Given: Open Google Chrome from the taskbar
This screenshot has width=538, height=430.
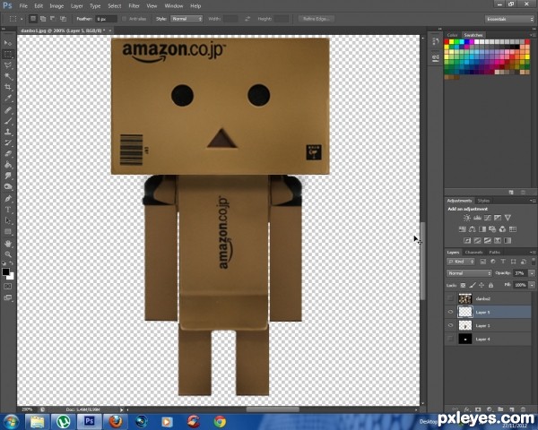Looking at the screenshot, I should click(220, 421).
